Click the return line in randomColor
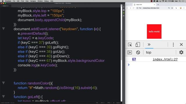186x104 pixels. pos(58,88)
